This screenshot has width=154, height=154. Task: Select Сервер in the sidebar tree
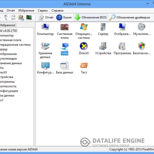[4, 49]
